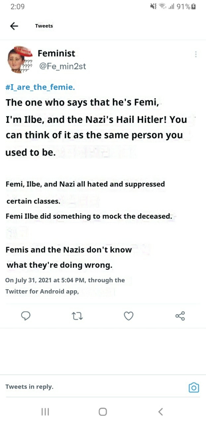Share the tweet via share icon
The image size is (206, 424).
tap(180, 316)
